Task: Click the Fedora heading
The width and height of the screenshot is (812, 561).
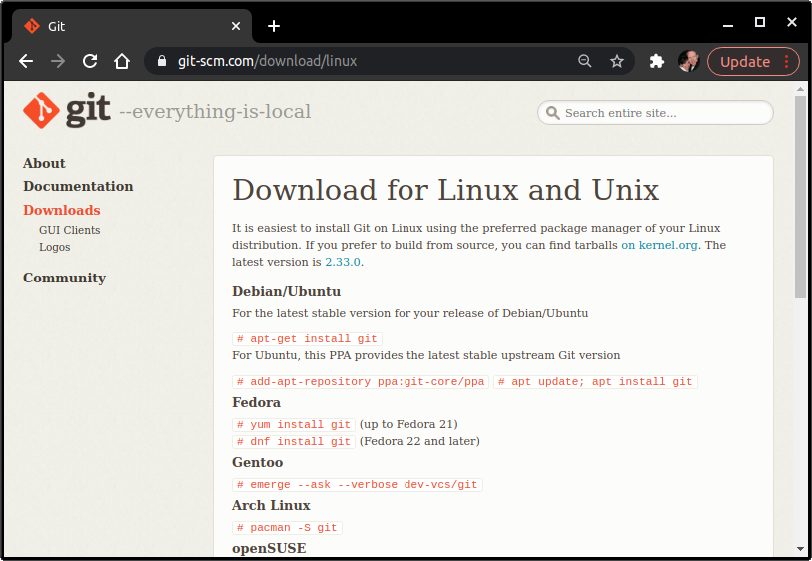Action: point(256,402)
